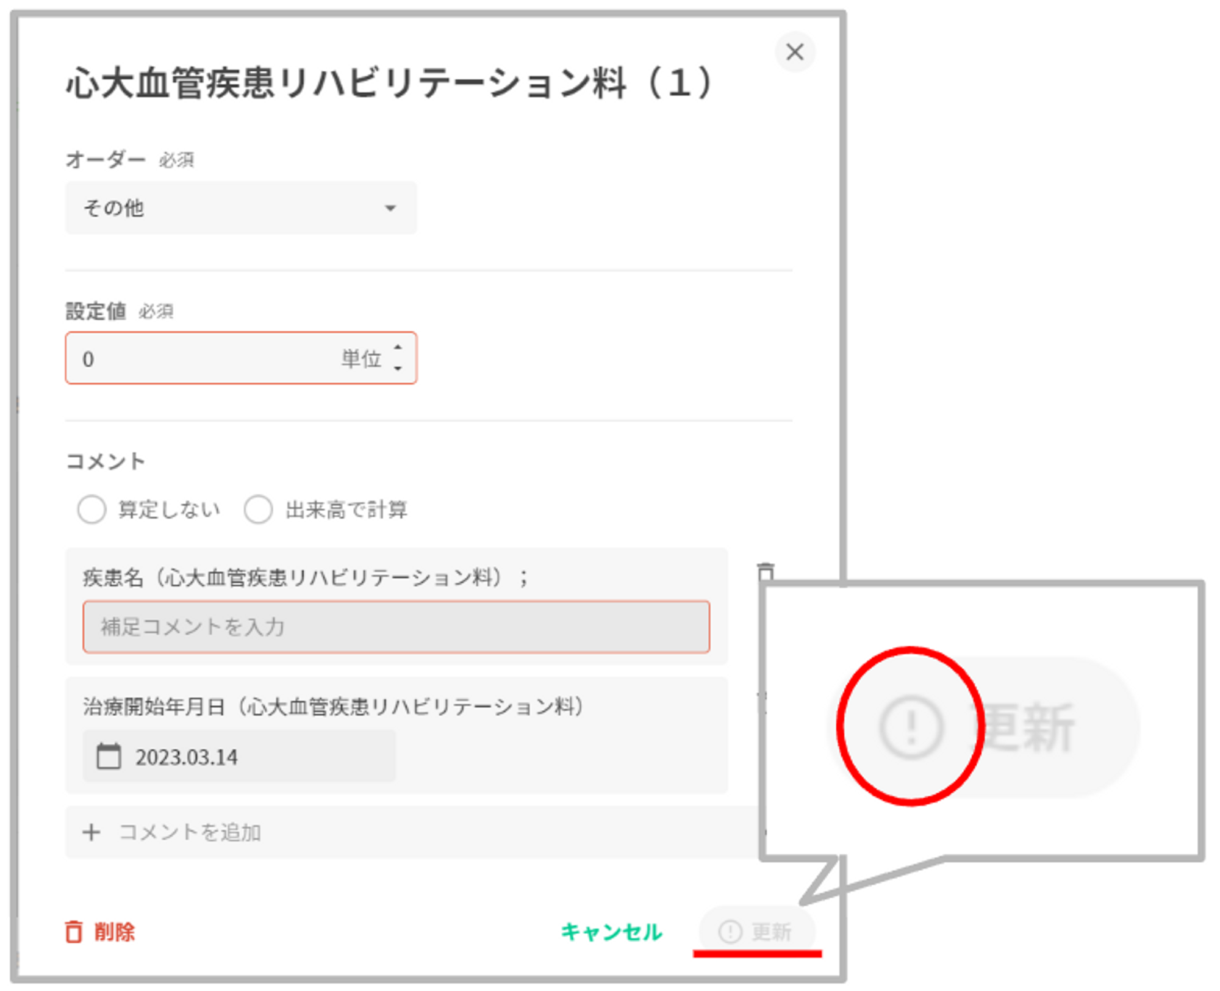
Task: Click the calendar icon in date field
Action: coord(109,756)
